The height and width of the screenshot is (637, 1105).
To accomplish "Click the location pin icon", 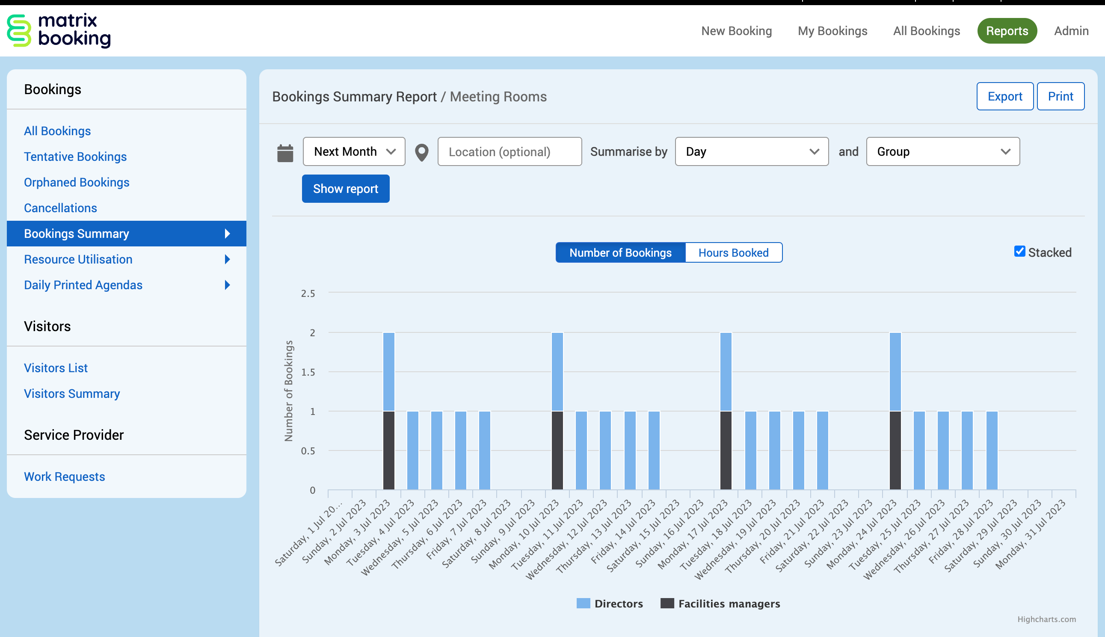I will click(x=421, y=153).
